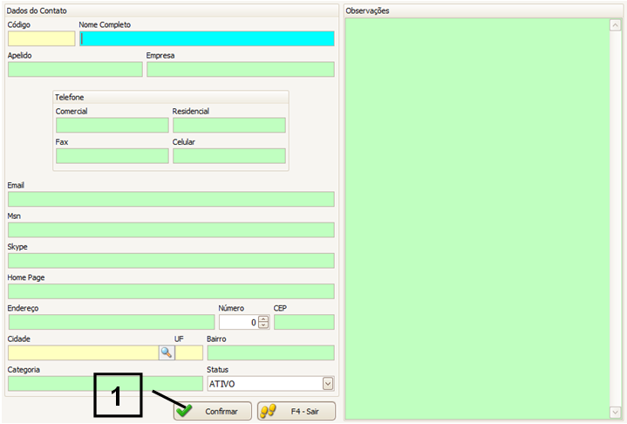Select the Celular phone field
The width and height of the screenshot is (627, 424).
click(x=228, y=156)
